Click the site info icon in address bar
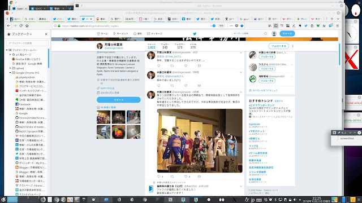 [55, 26]
